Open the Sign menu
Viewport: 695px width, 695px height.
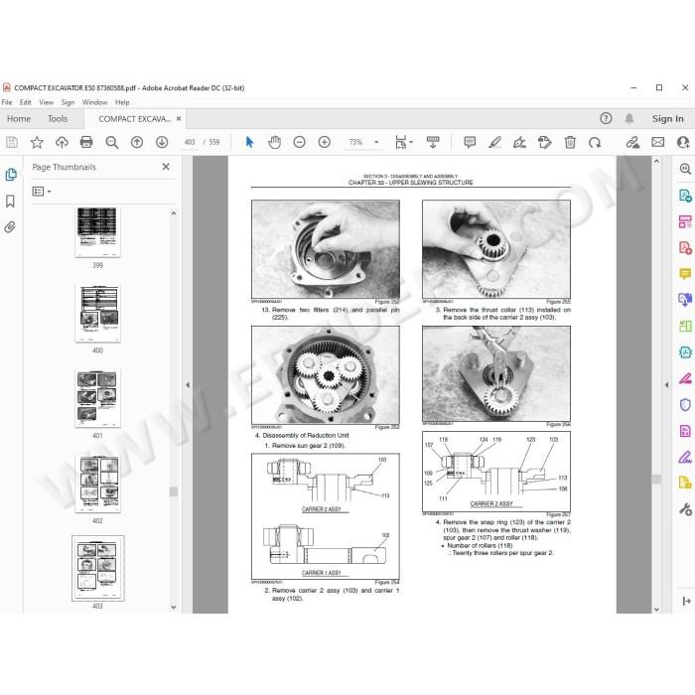68,102
